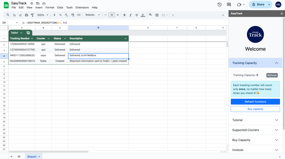Add a new sheet
Screen dimensions: 285x159
11,157
